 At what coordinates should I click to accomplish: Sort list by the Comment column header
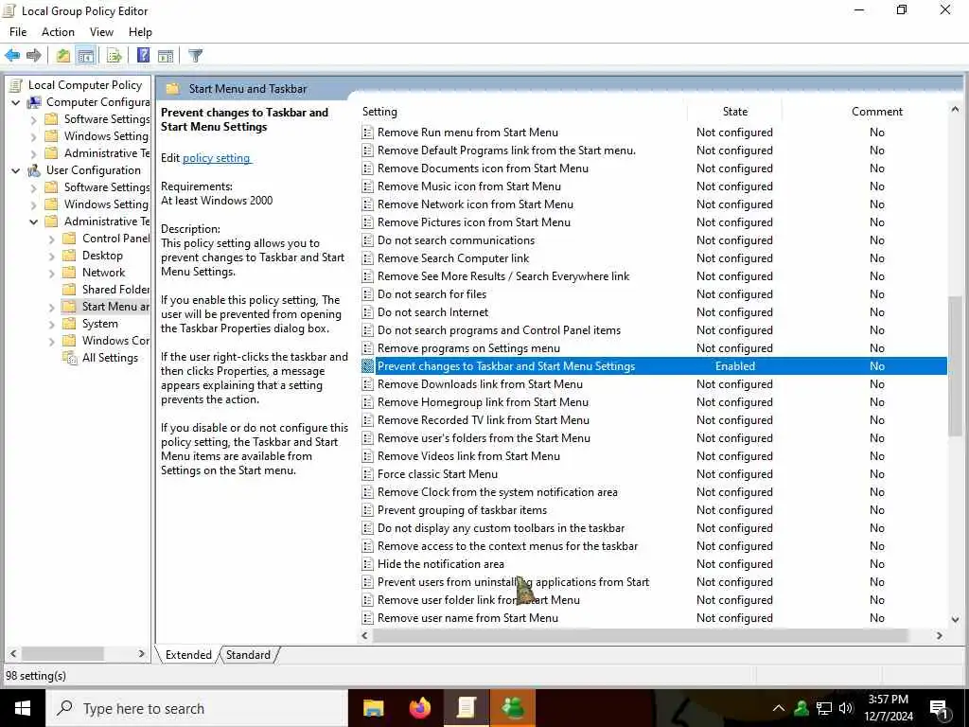[x=877, y=112]
